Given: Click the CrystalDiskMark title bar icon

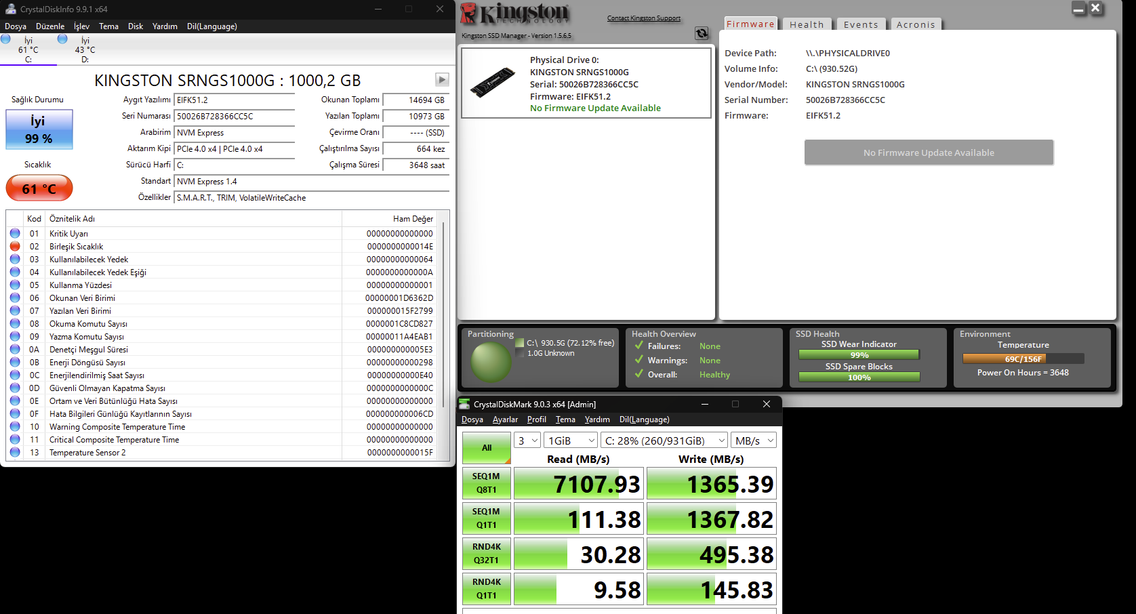Looking at the screenshot, I should (x=464, y=404).
